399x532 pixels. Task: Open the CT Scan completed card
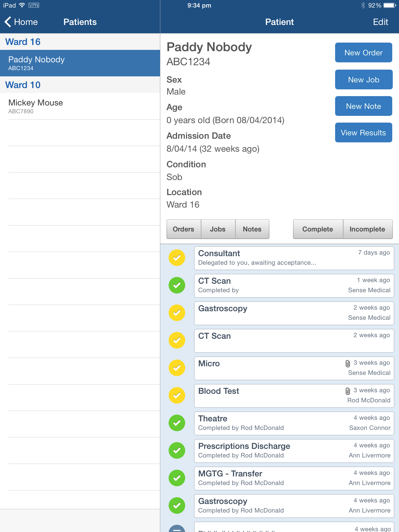(x=294, y=286)
